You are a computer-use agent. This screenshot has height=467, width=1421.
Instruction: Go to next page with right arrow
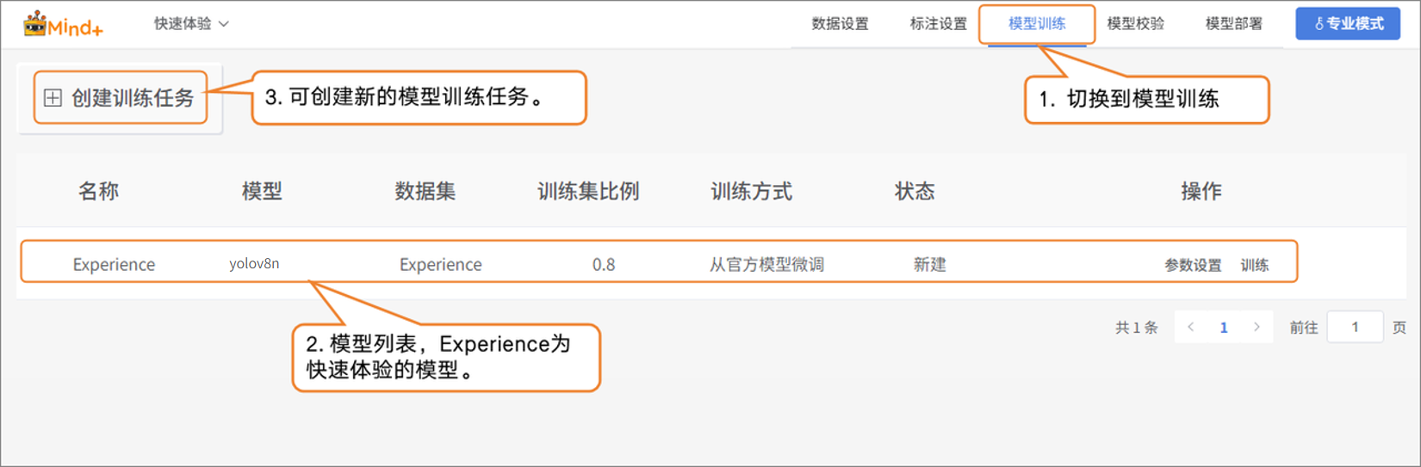click(x=1257, y=327)
